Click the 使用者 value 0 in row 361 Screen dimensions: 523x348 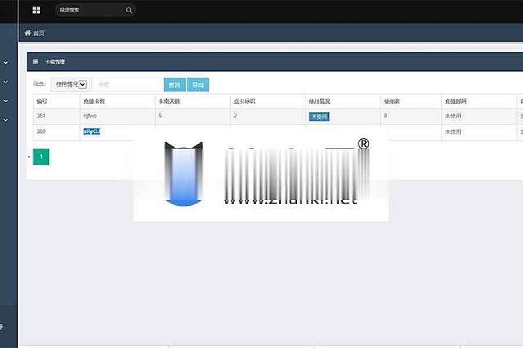(386, 115)
